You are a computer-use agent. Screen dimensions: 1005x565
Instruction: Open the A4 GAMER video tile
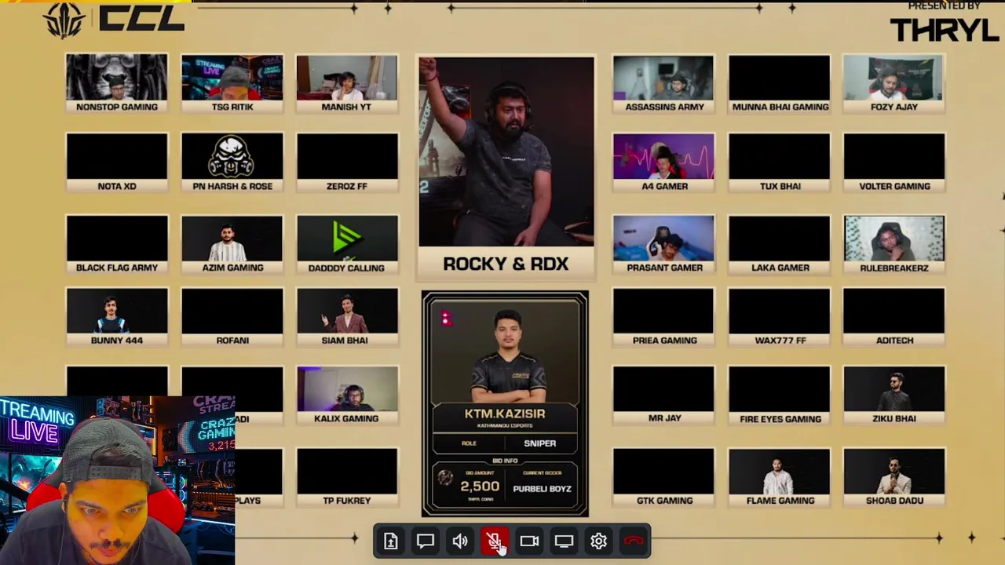[664, 162]
